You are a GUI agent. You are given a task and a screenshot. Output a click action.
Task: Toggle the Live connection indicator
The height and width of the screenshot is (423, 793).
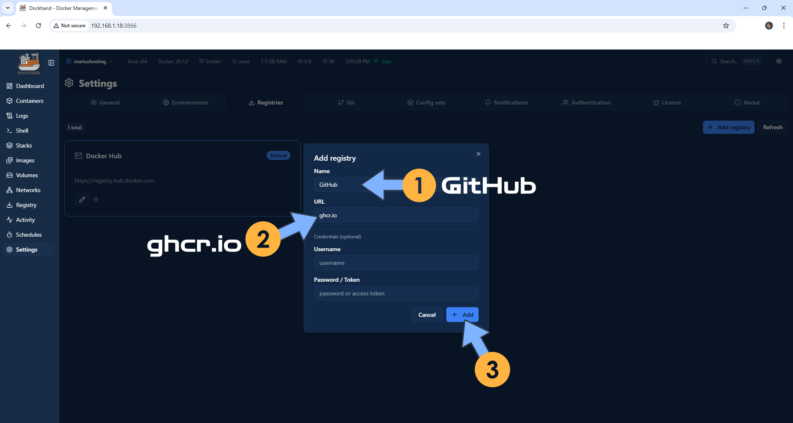point(382,61)
